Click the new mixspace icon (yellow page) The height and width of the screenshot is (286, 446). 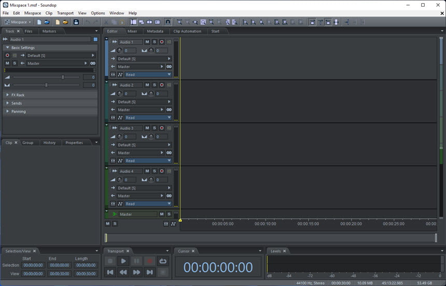(58, 22)
